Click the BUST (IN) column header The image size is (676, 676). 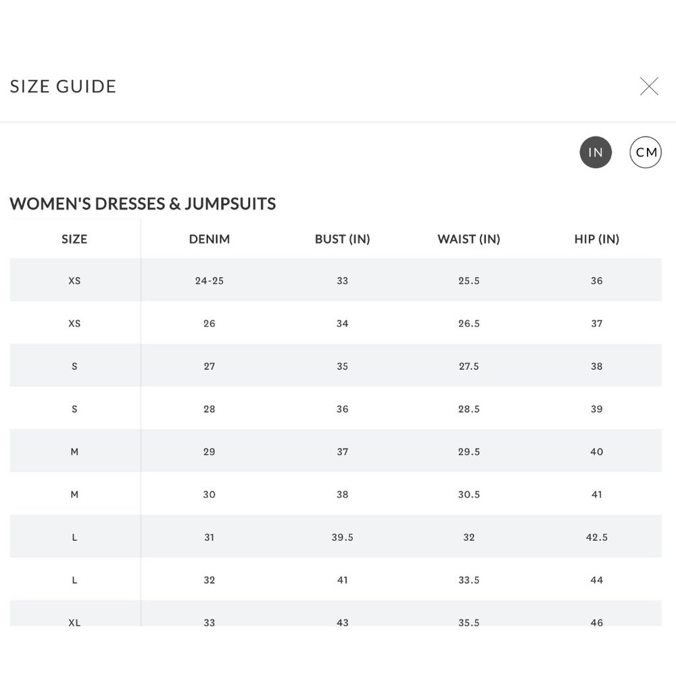342,239
